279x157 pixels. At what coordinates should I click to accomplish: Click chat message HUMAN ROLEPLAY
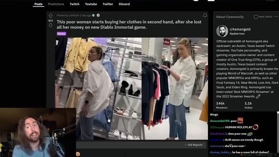click(238, 127)
